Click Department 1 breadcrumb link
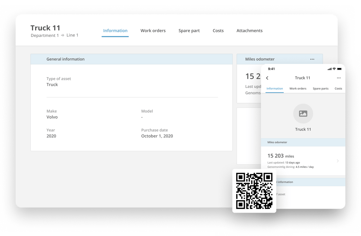 (x=45, y=35)
